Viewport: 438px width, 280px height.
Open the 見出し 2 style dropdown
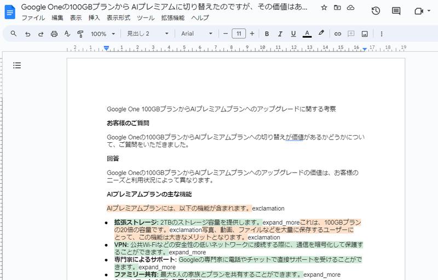pos(147,34)
